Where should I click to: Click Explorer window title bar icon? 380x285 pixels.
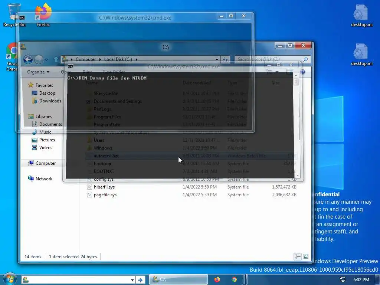tap(23, 46)
